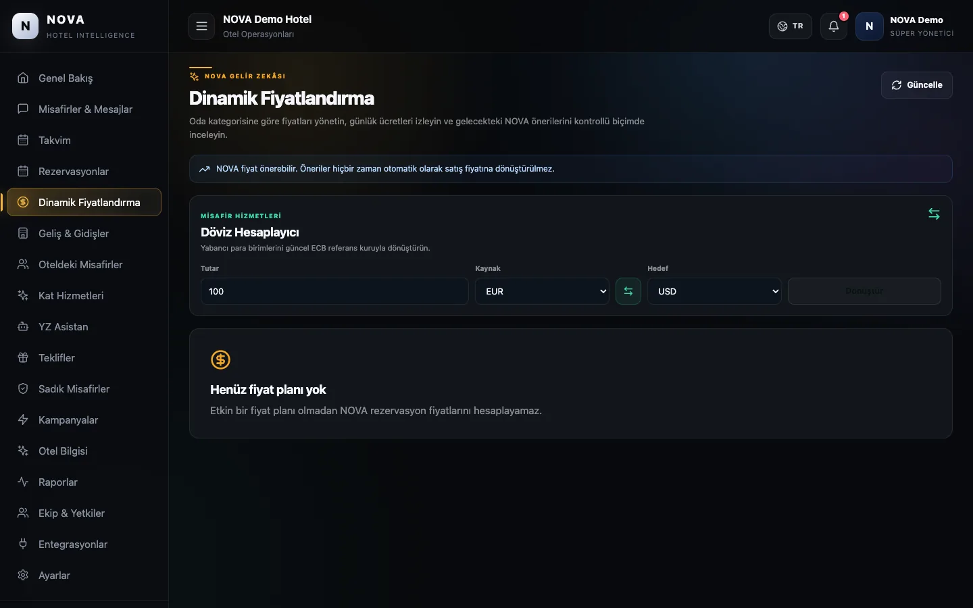Click the Dönüştür convert button
This screenshot has width=973, height=608.
click(864, 291)
